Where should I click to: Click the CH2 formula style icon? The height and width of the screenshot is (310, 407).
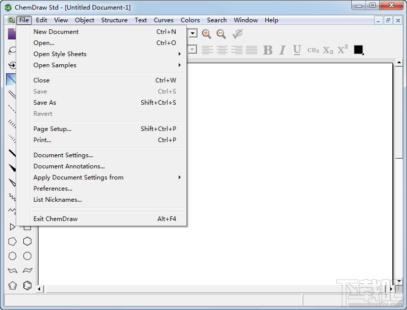(x=313, y=50)
